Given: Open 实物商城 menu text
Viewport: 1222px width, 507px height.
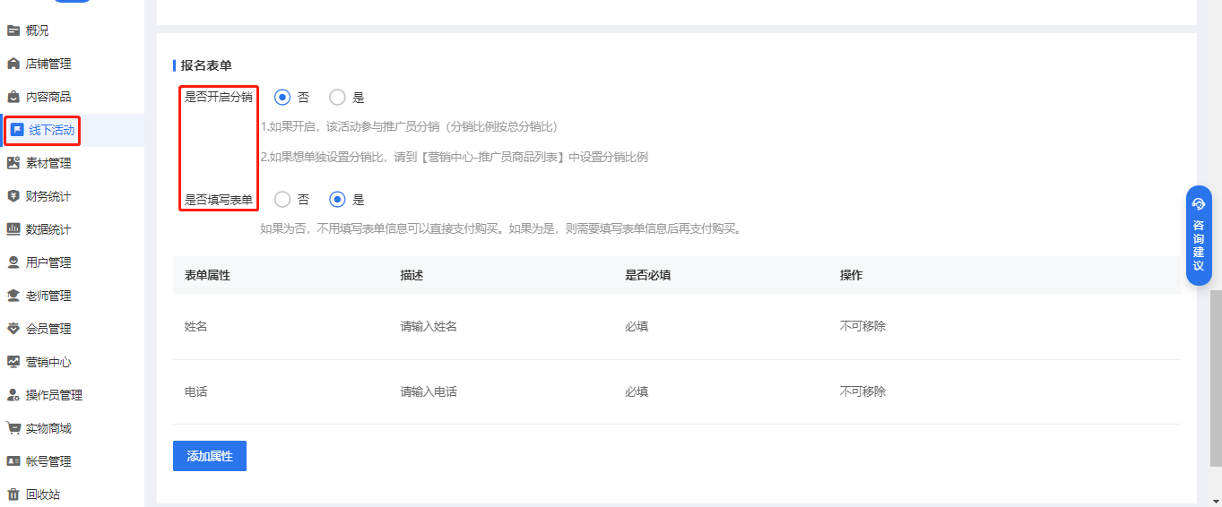Looking at the screenshot, I should coord(48,428).
